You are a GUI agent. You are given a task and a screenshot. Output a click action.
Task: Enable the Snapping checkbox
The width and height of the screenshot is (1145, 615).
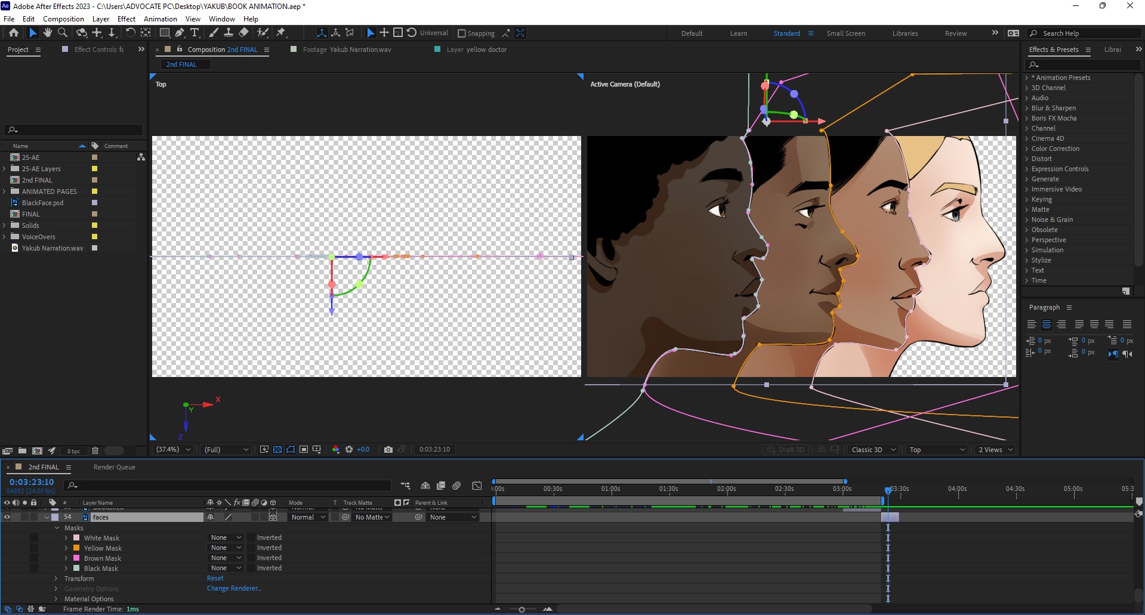[462, 33]
